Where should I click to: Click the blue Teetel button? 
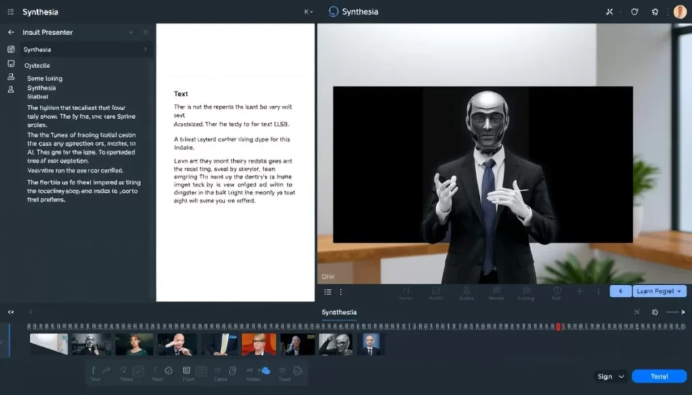[x=660, y=377]
